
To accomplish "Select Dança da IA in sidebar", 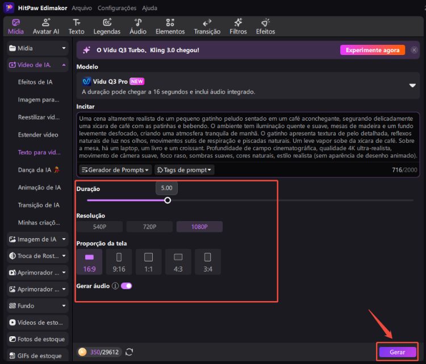I will 39,170.
